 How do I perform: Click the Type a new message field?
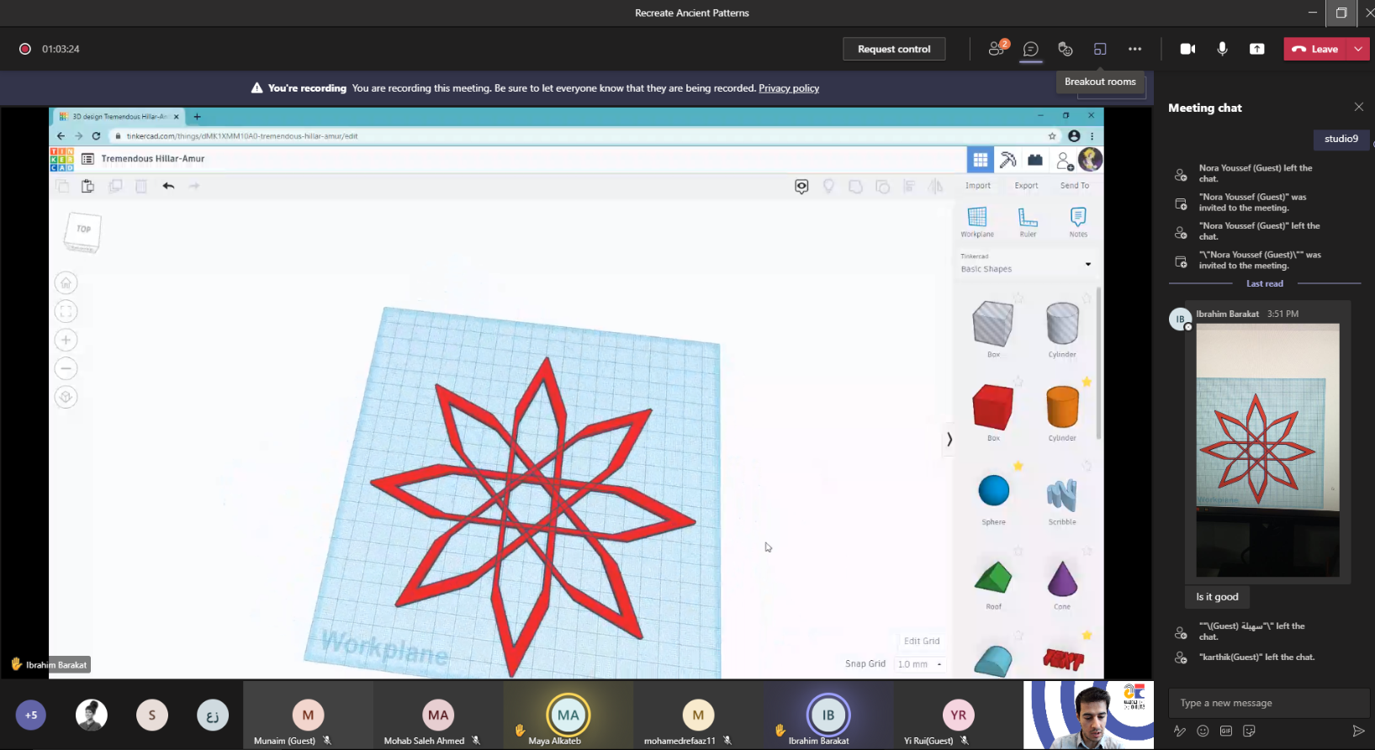tap(1268, 703)
